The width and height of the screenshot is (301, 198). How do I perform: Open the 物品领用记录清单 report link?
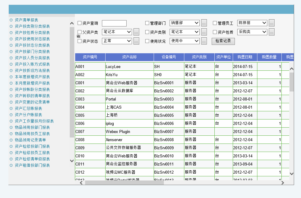30,140
